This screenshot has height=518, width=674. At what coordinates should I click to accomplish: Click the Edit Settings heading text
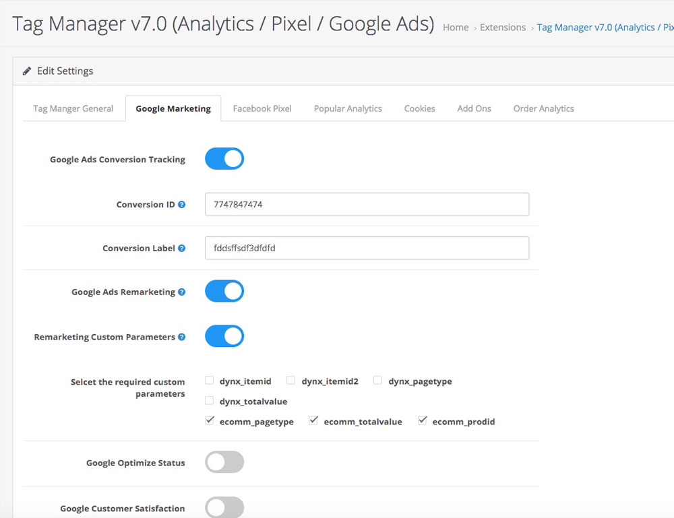pos(65,71)
